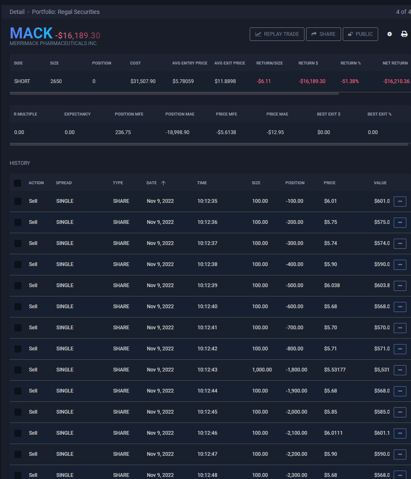This screenshot has width=411, height=479.
Task: Select the $5.78059 average entry price
Action: pos(183,81)
